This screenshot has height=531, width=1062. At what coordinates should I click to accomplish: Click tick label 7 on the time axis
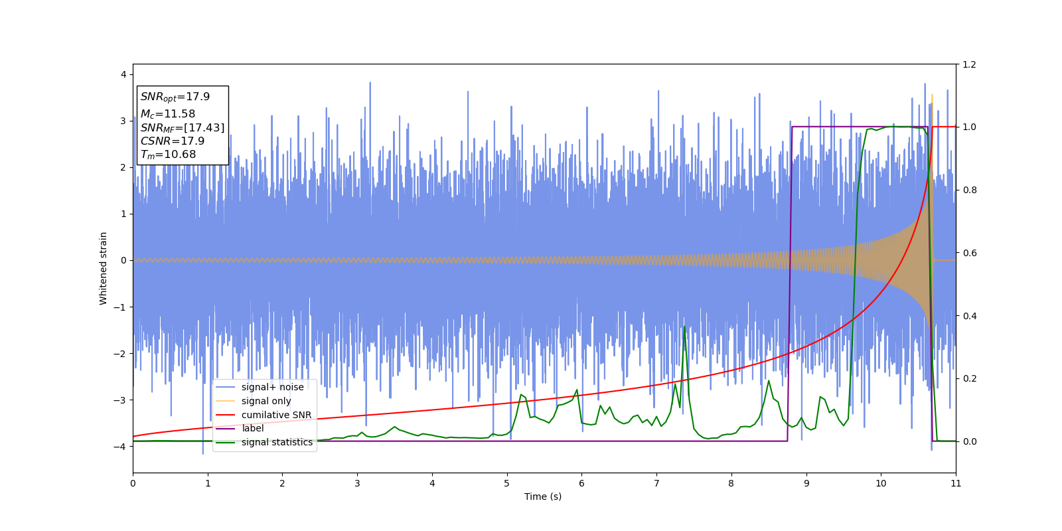[x=656, y=483]
